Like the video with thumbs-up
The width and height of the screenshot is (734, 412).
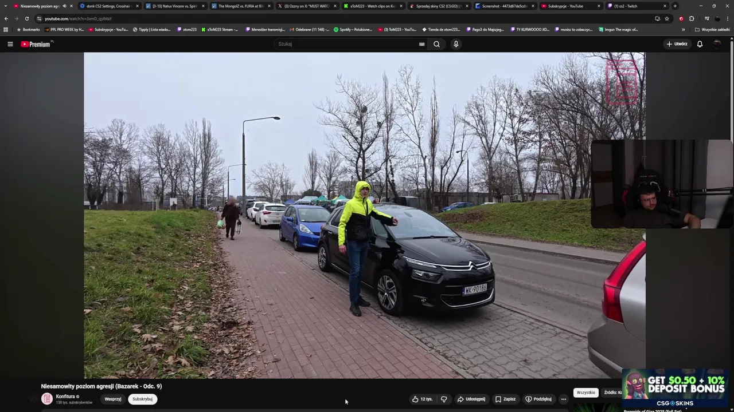pos(422,399)
